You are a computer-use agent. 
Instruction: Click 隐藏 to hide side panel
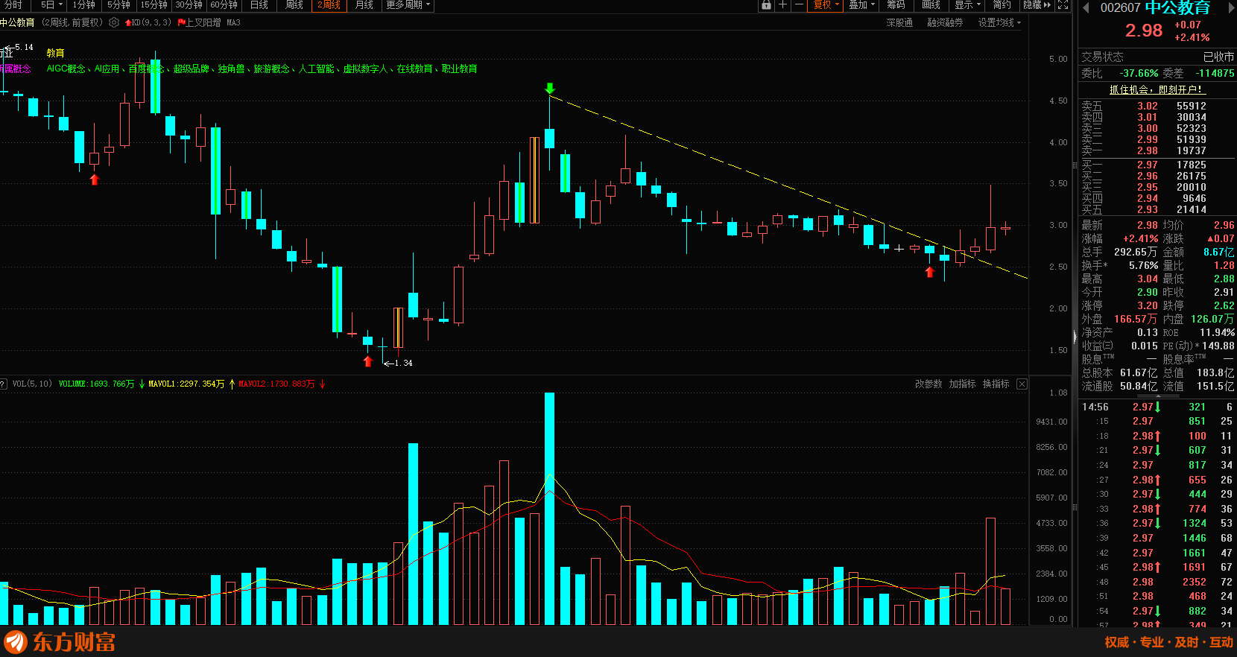click(x=1037, y=4)
